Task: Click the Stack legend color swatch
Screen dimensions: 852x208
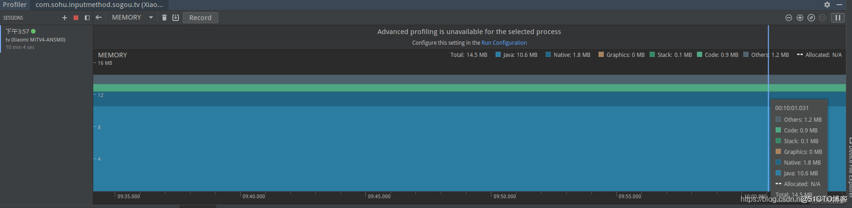Action: click(652, 55)
